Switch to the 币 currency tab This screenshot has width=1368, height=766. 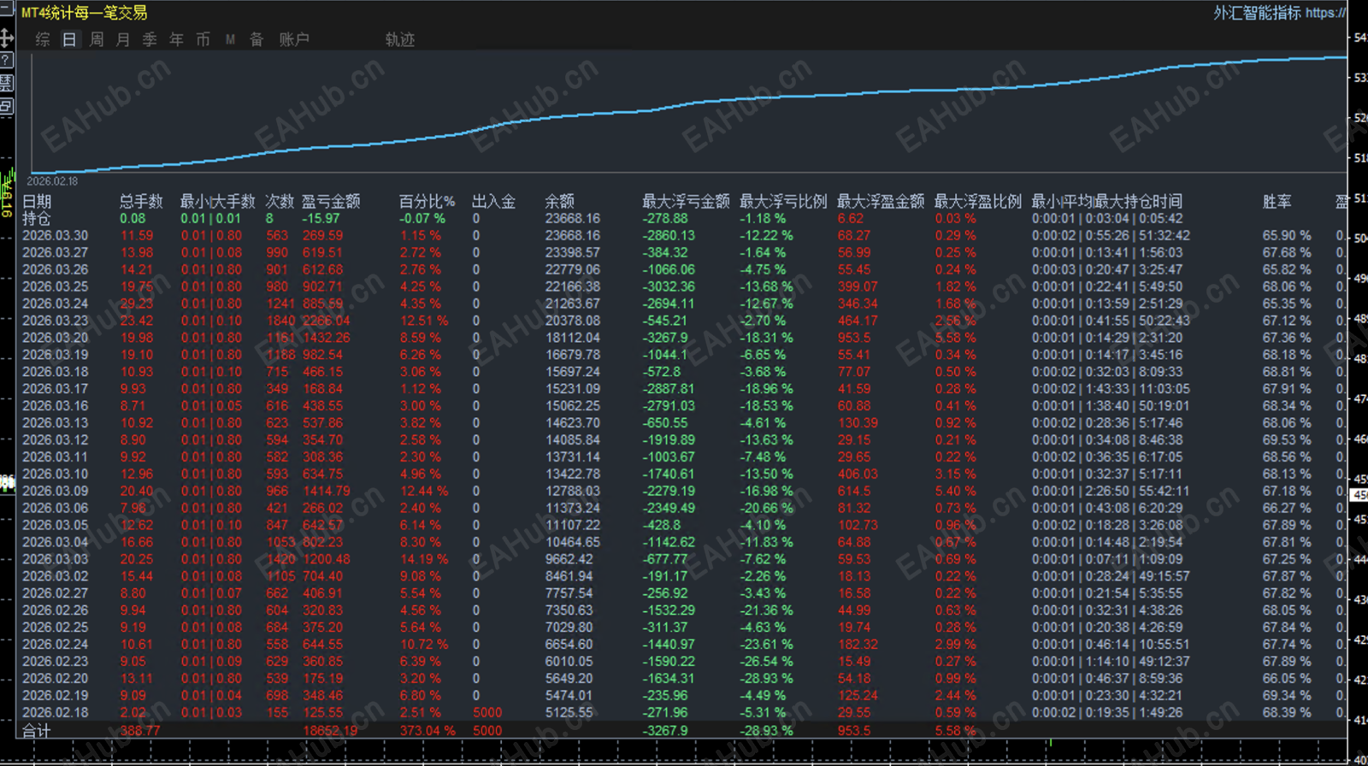click(x=203, y=39)
